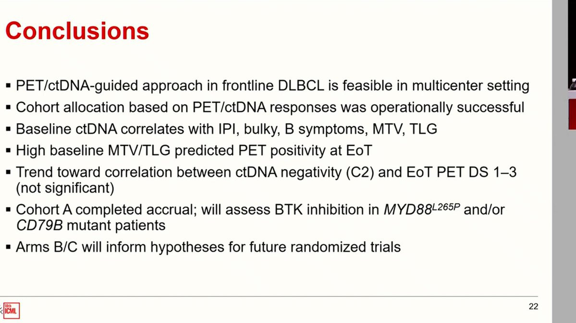Click the gray sidebar beside the slide

click(x=560, y=161)
